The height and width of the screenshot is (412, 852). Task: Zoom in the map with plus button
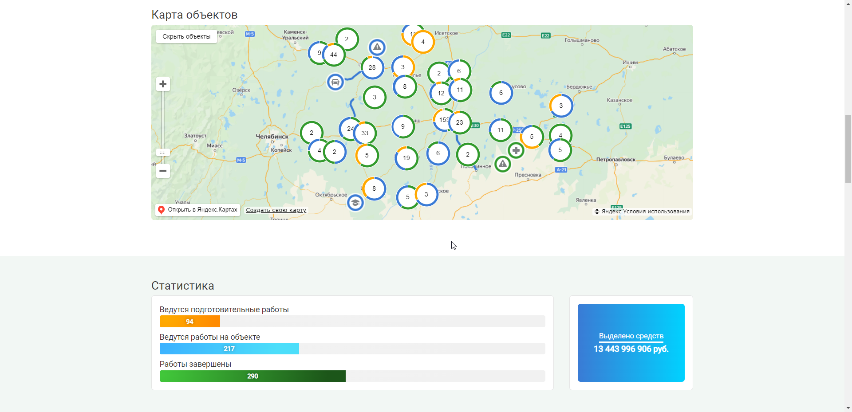(163, 84)
